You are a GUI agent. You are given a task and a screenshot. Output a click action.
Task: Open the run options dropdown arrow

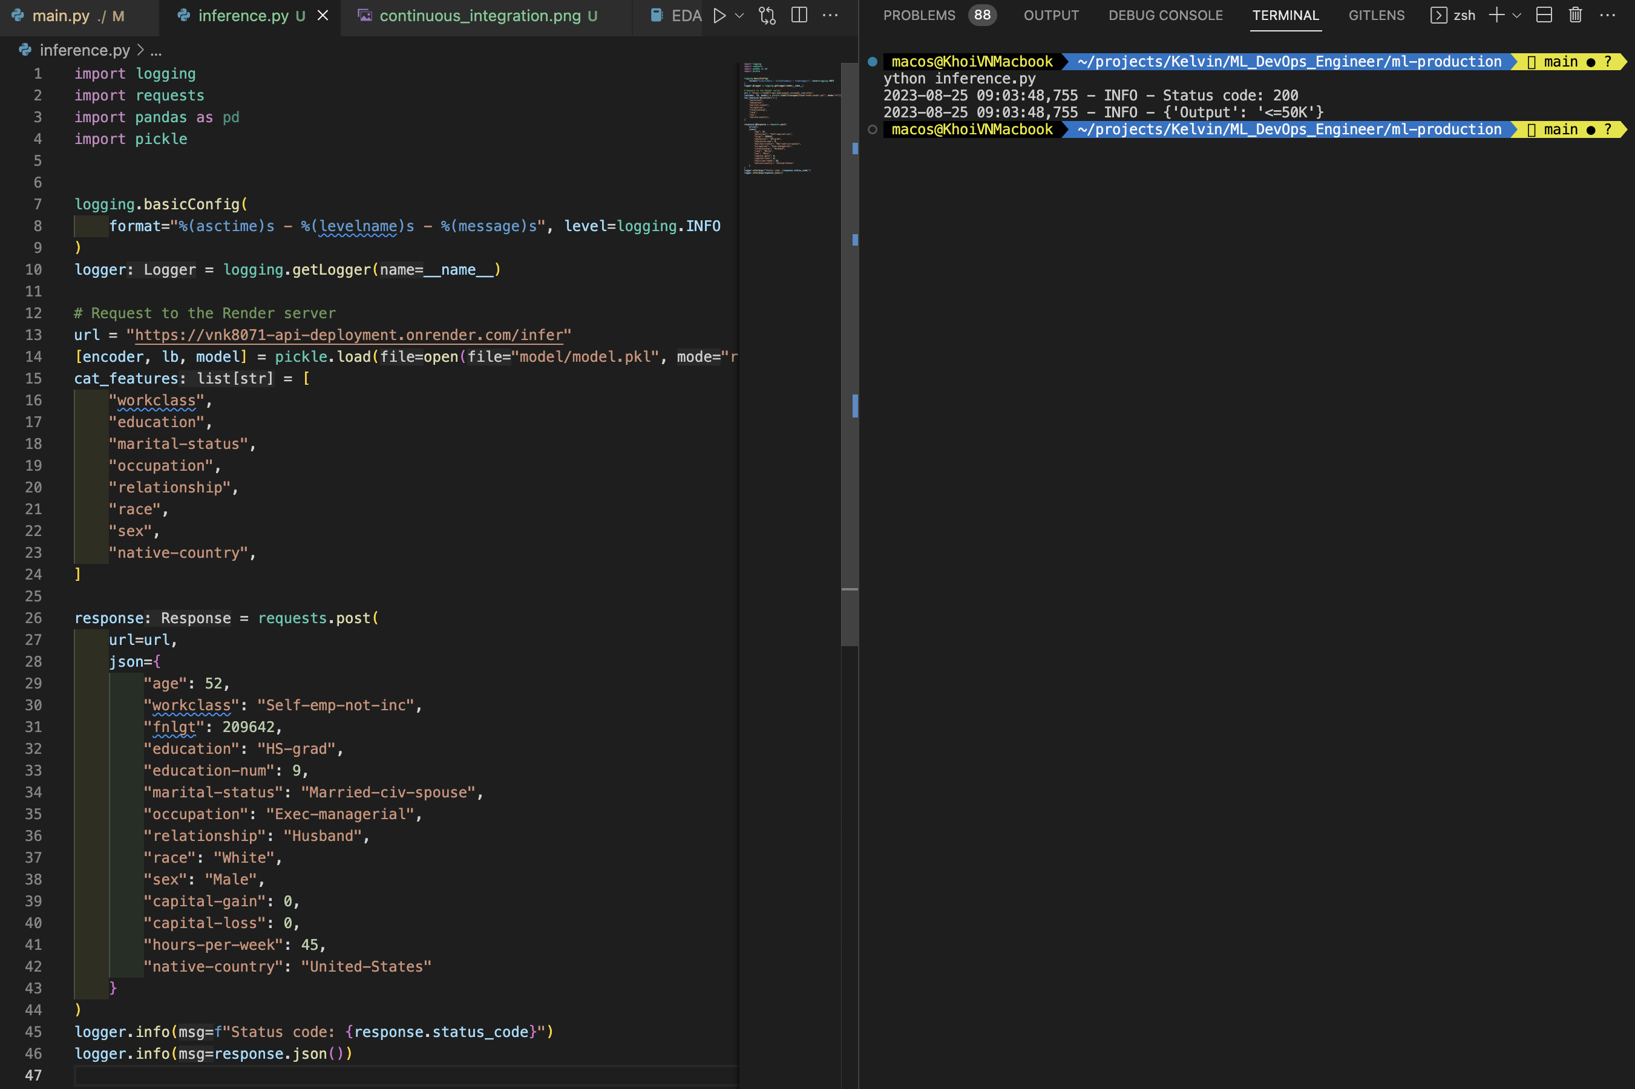(739, 15)
